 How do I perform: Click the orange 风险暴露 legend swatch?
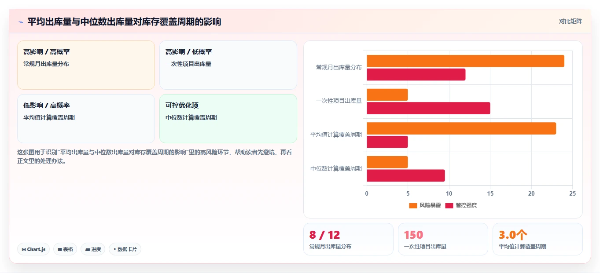413,205
